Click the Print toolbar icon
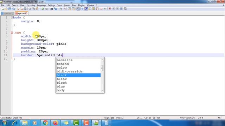The height and width of the screenshot is (126, 225). click(x=25, y=9)
